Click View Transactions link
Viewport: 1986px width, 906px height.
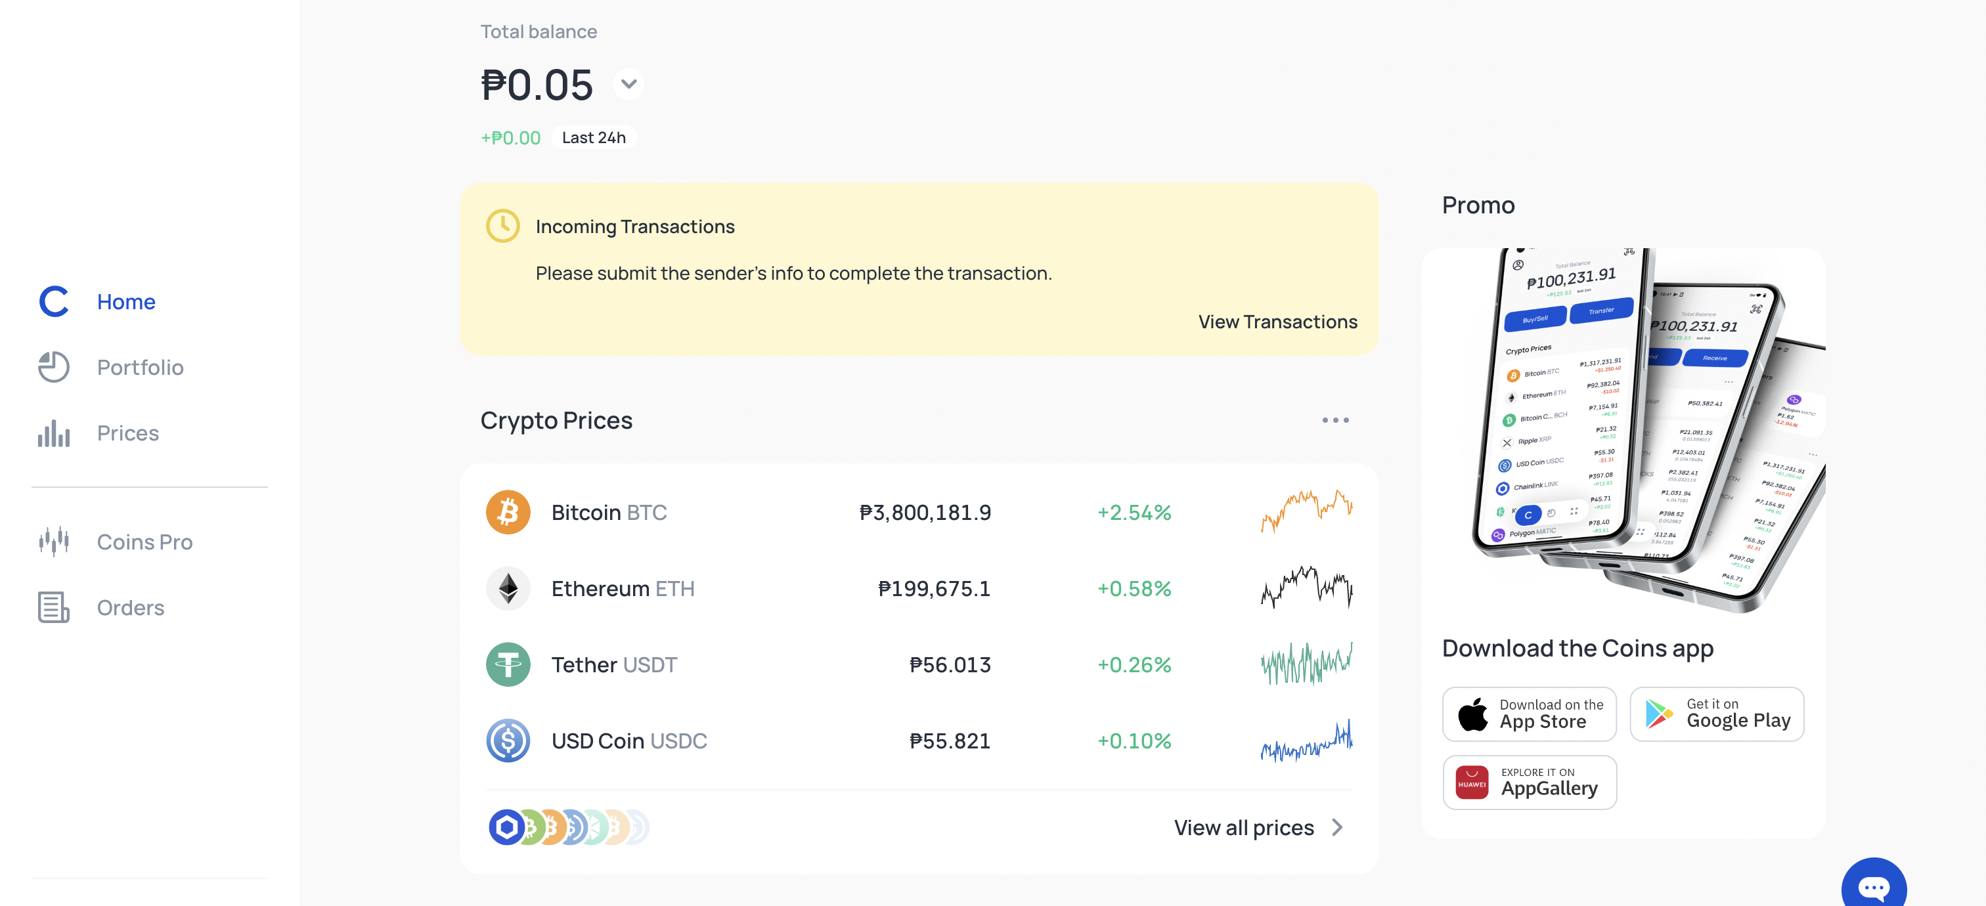(1277, 322)
